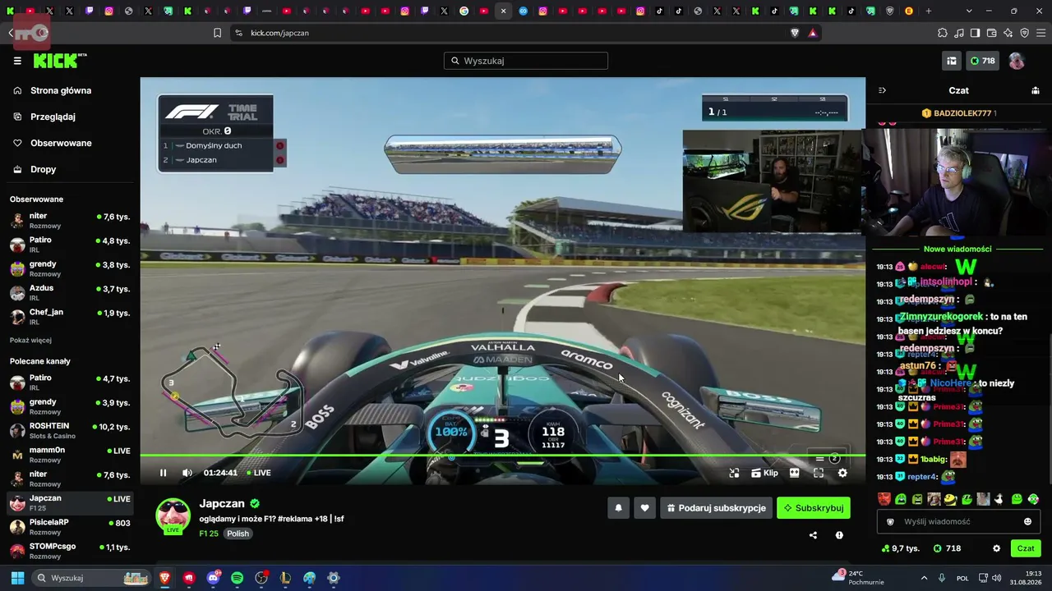This screenshot has height=591, width=1052.
Task: Open Dropy in sidebar
Action: click(44, 169)
